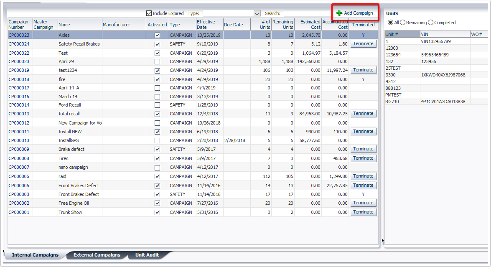Screen dimensions: 491x267
Task: Open campaign link CP000022
Action: [x=19, y=53]
